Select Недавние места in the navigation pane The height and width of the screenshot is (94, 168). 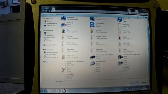[51, 23]
